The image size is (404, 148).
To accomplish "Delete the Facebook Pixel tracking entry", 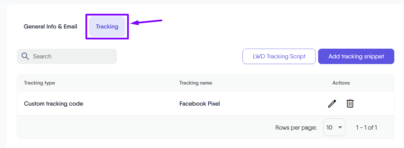I will [x=350, y=104].
